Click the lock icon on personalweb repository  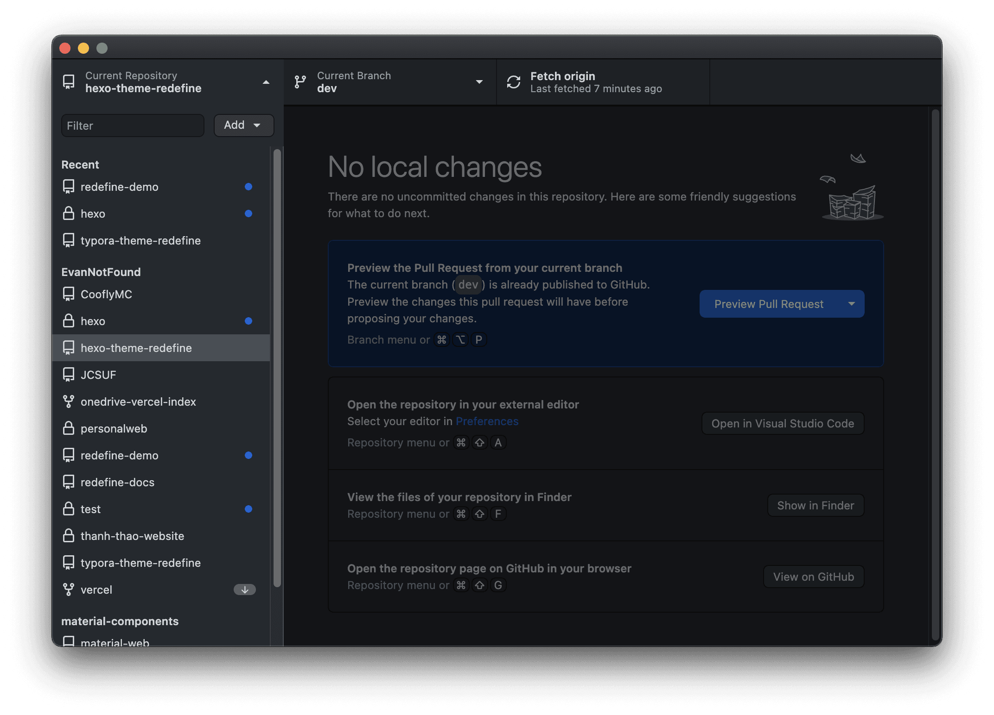click(x=69, y=428)
